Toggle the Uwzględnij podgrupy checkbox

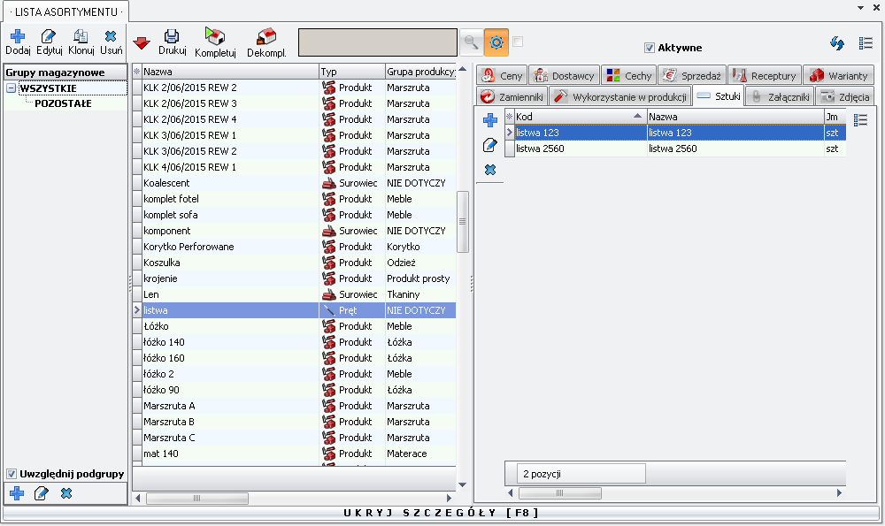click(x=12, y=474)
